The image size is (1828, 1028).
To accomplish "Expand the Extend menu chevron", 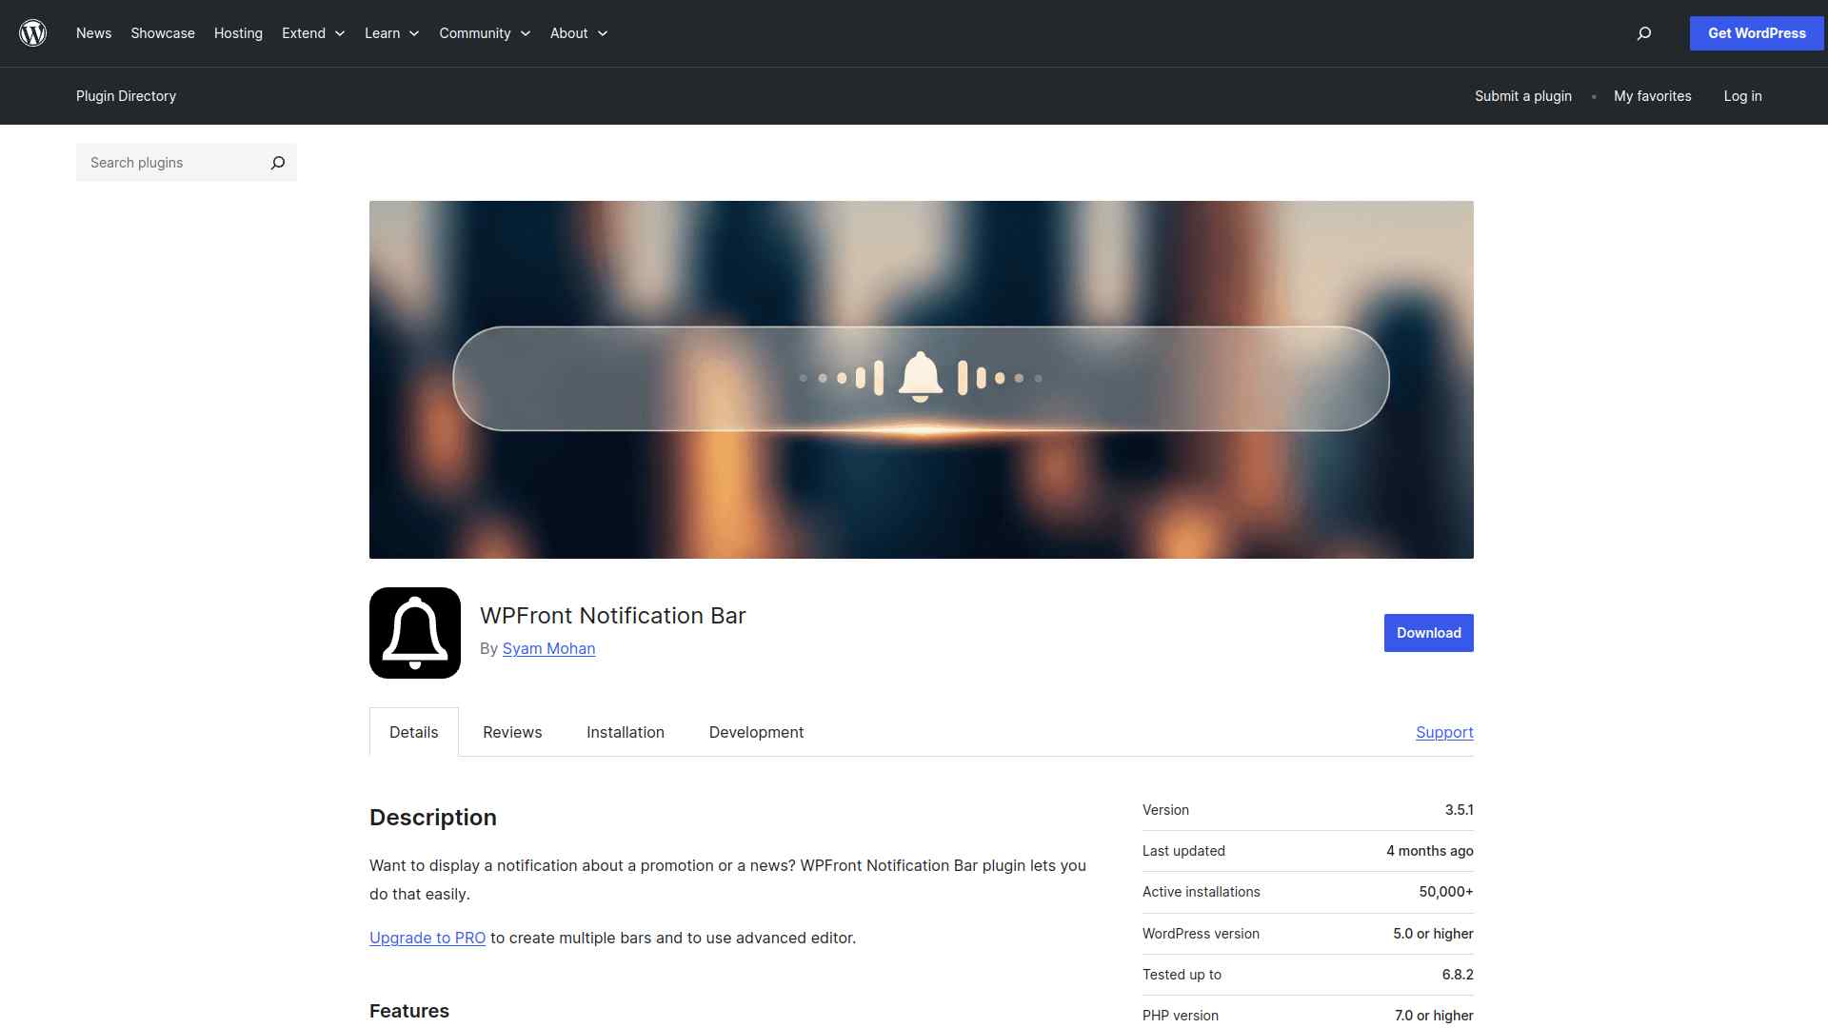I will point(340,33).
